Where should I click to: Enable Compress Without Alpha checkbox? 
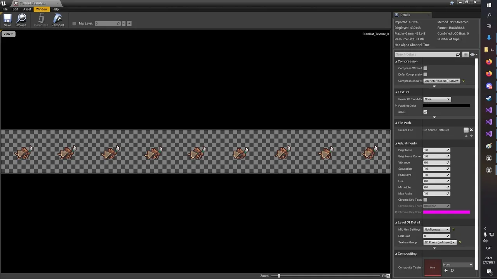pyautogui.click(x=425, y=68)
